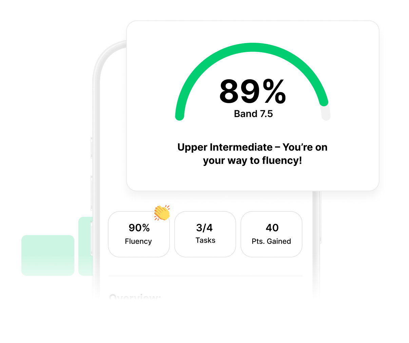Click the Upper Intermediate fluency message
Viewport: 409px width, 343px height.
pyautogui.click(x=252, y=154)
